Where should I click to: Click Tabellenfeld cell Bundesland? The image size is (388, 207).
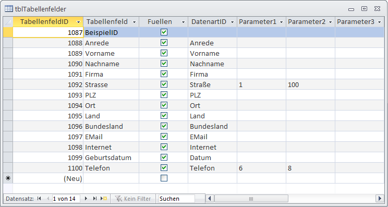tap(111, 126)
